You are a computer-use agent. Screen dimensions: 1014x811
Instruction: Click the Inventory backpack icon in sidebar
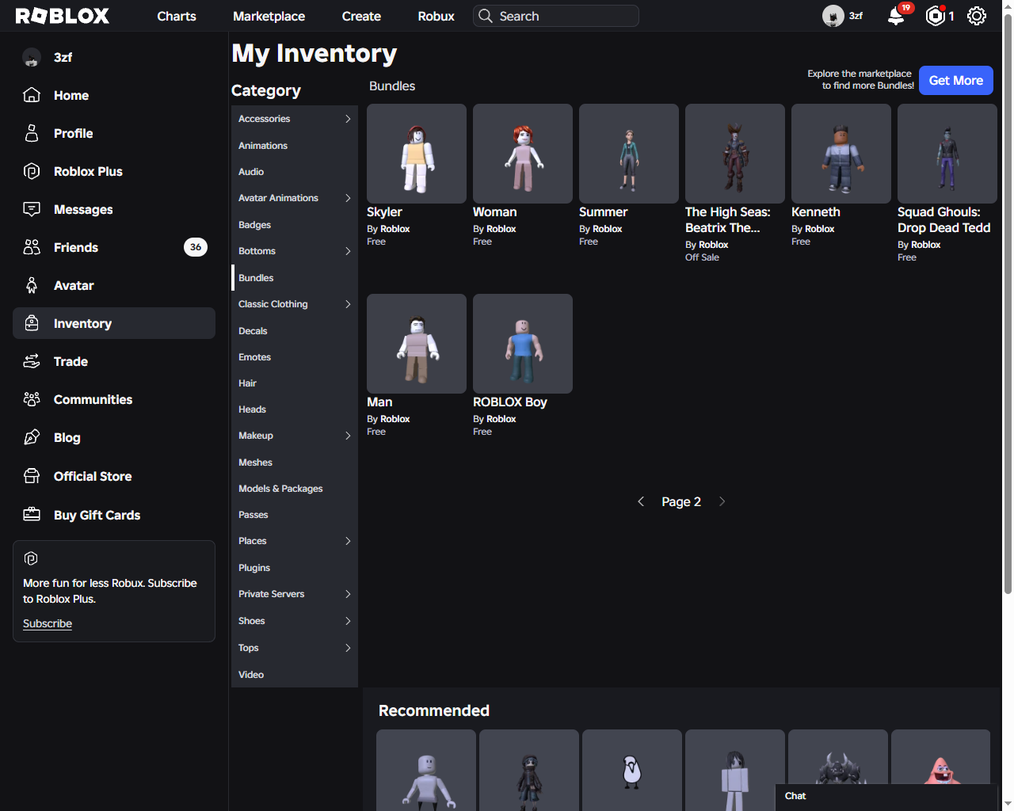tap(32, 323)
